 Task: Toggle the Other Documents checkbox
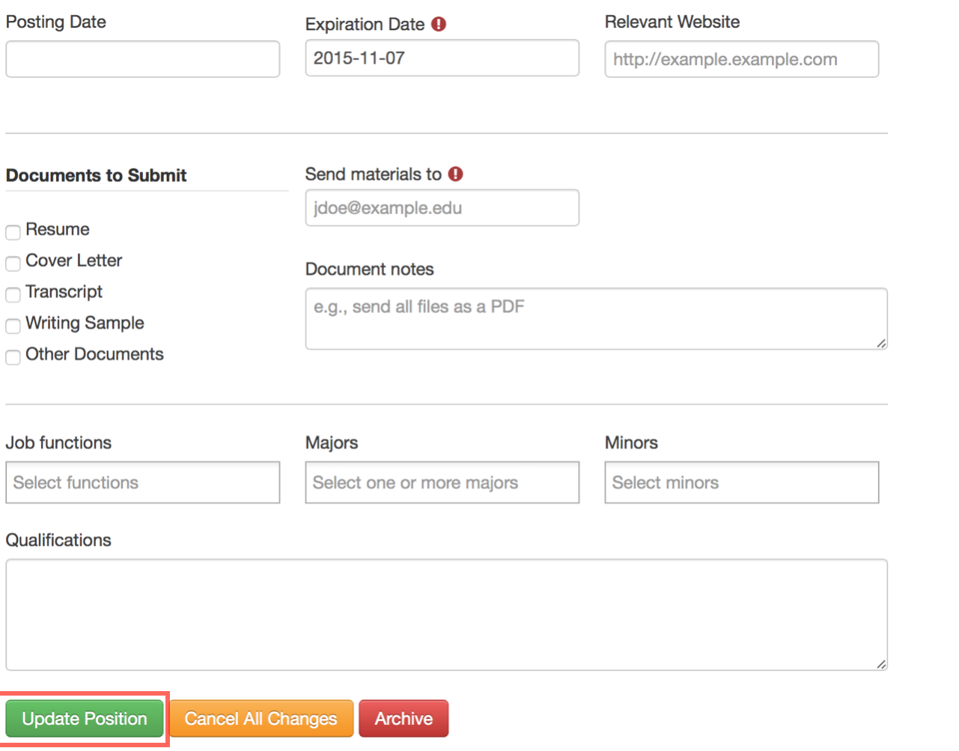click(13, 357)
